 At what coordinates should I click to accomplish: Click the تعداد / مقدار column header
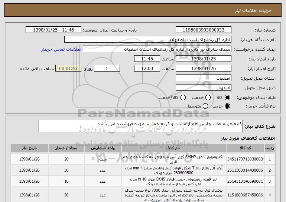point(66,148)
